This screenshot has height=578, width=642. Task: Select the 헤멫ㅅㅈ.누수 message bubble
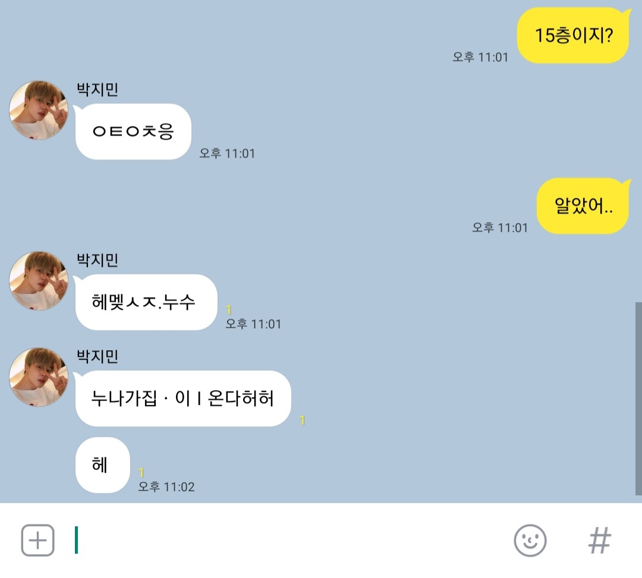point(146,302)
